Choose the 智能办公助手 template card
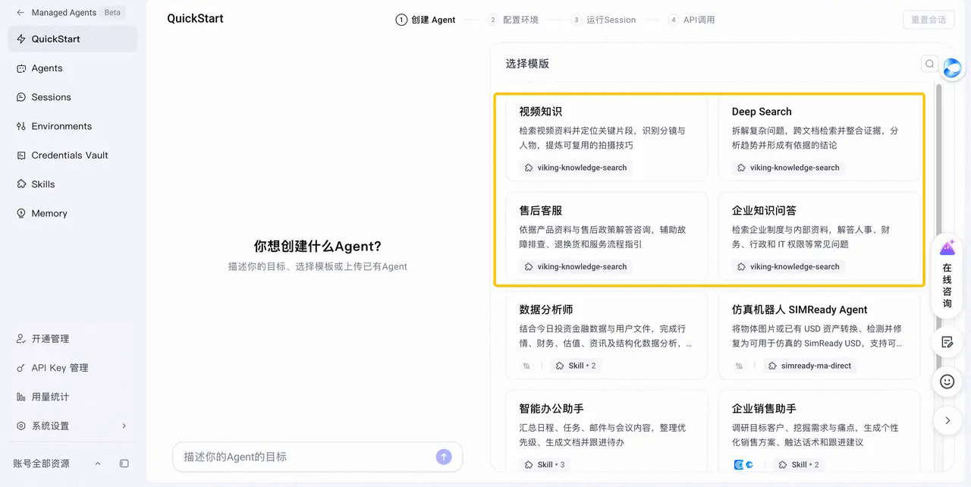 (x=606, y=431)
